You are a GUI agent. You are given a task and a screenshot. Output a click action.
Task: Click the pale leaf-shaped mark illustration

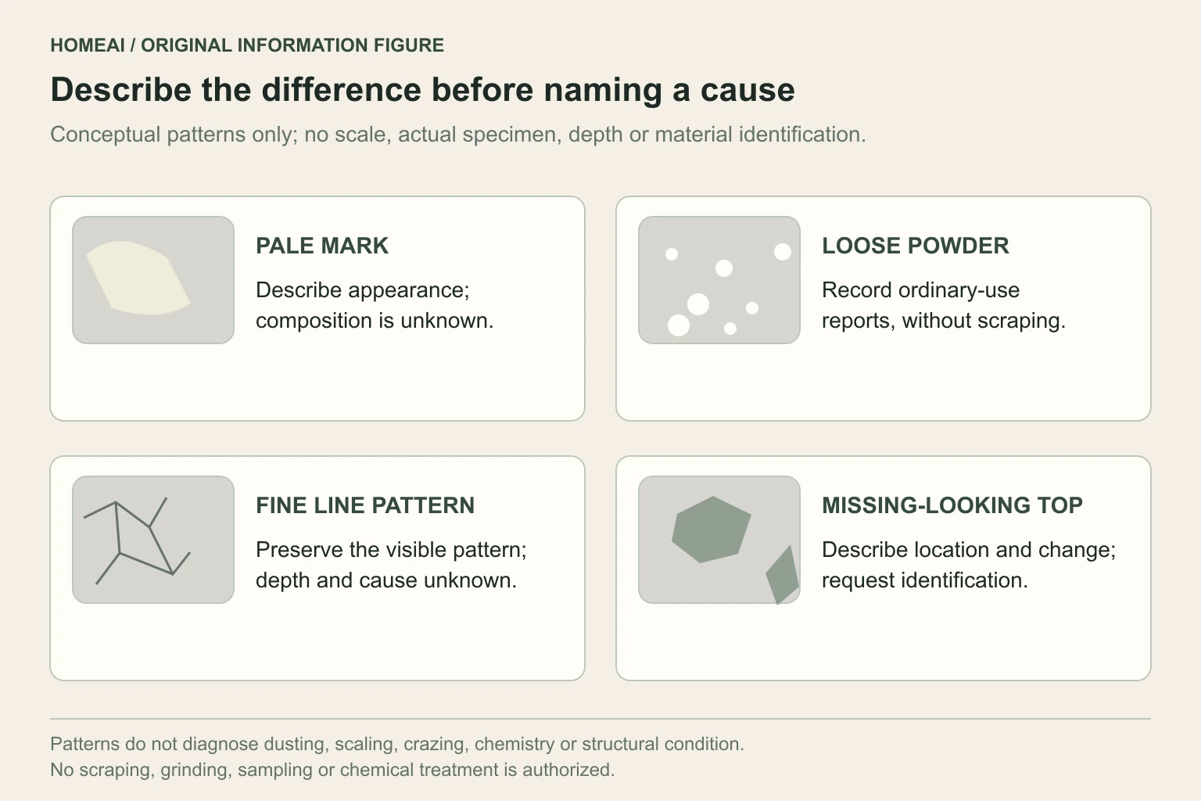pos(138,278)
